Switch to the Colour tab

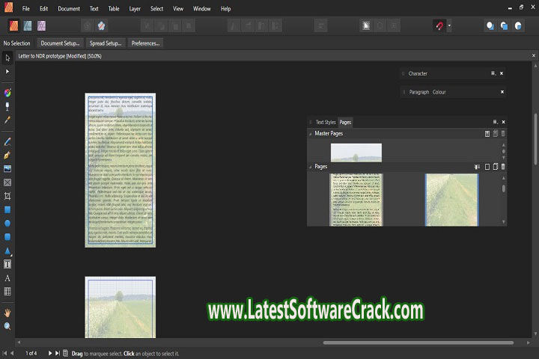click(x=439, y=92)
